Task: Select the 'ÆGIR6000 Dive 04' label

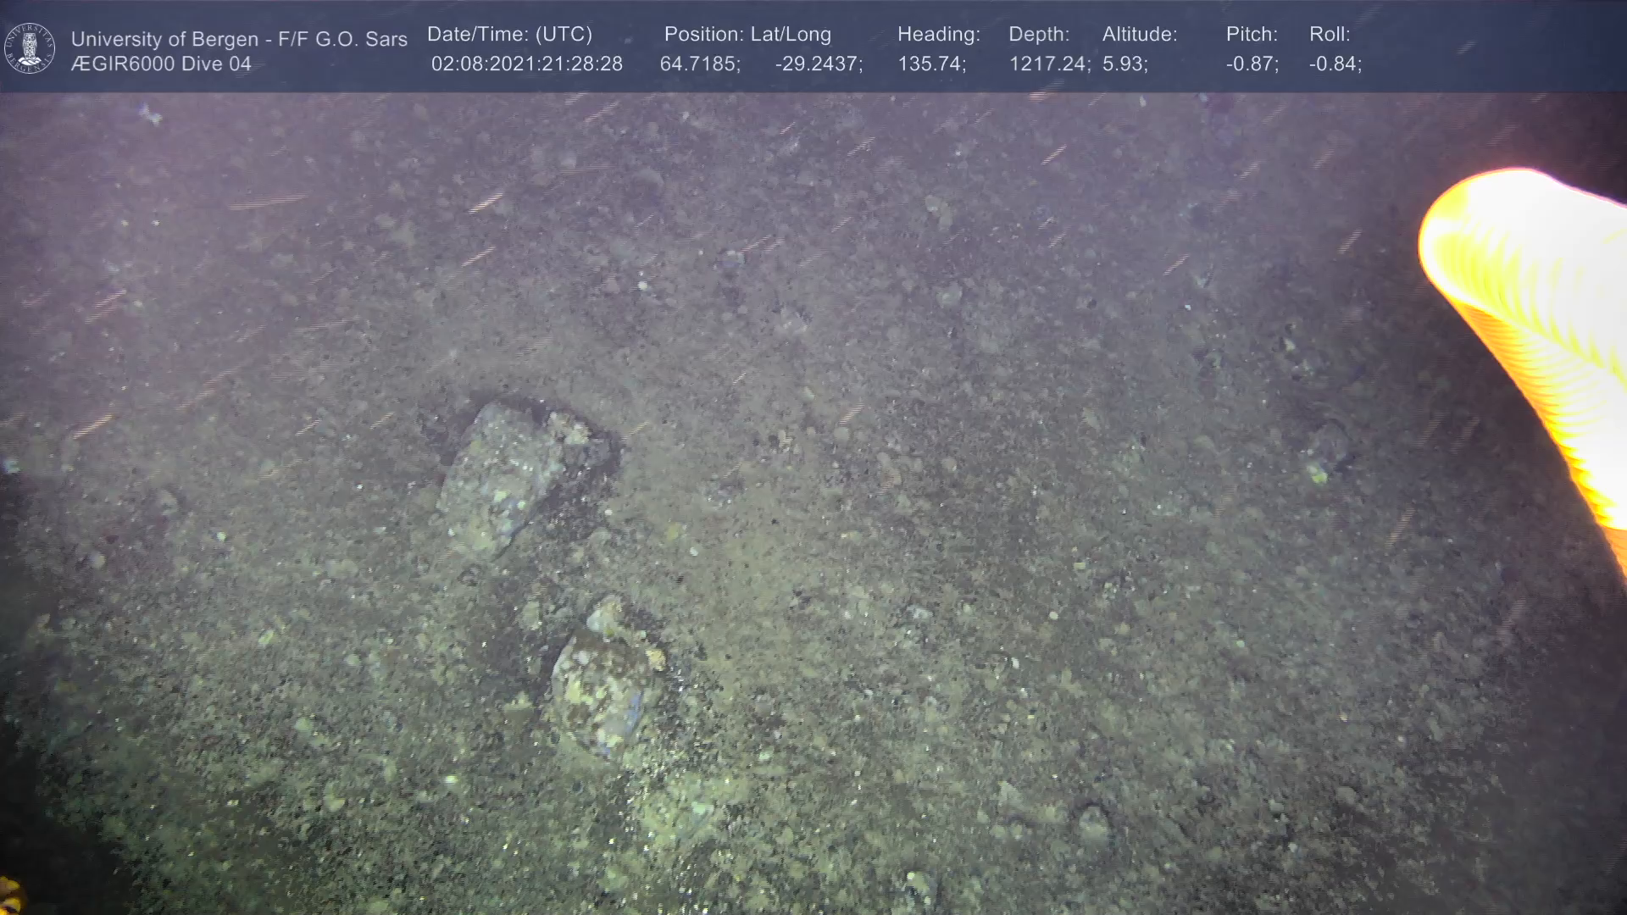Action: [x=161, y=64]
